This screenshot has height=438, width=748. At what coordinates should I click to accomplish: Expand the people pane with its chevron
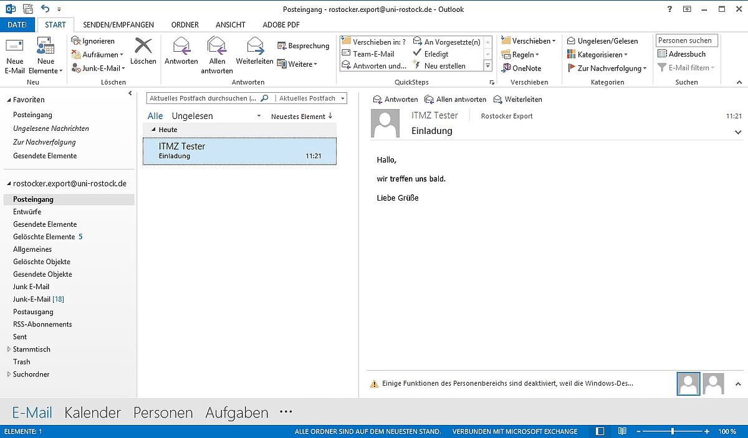pos(738,384)
